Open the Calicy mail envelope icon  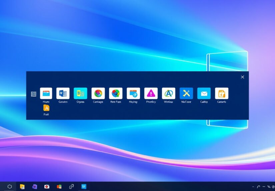click(x=204, y=93)
